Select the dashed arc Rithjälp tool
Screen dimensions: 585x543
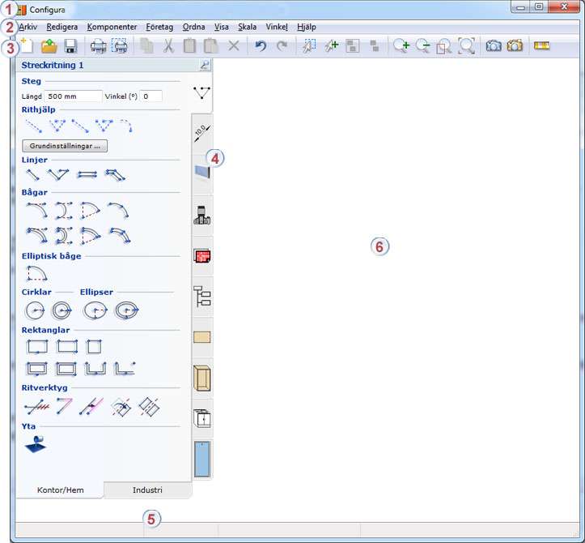[126, 126]
